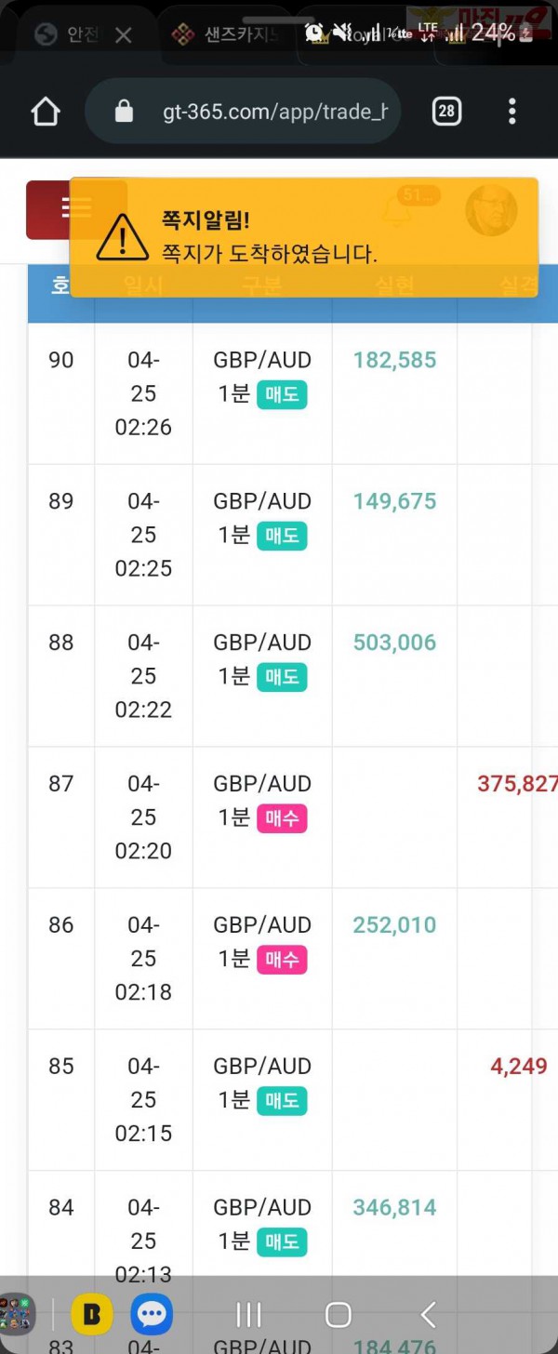Dismiss the 쪽지알림 message notification banner

[x=304, y=237]
